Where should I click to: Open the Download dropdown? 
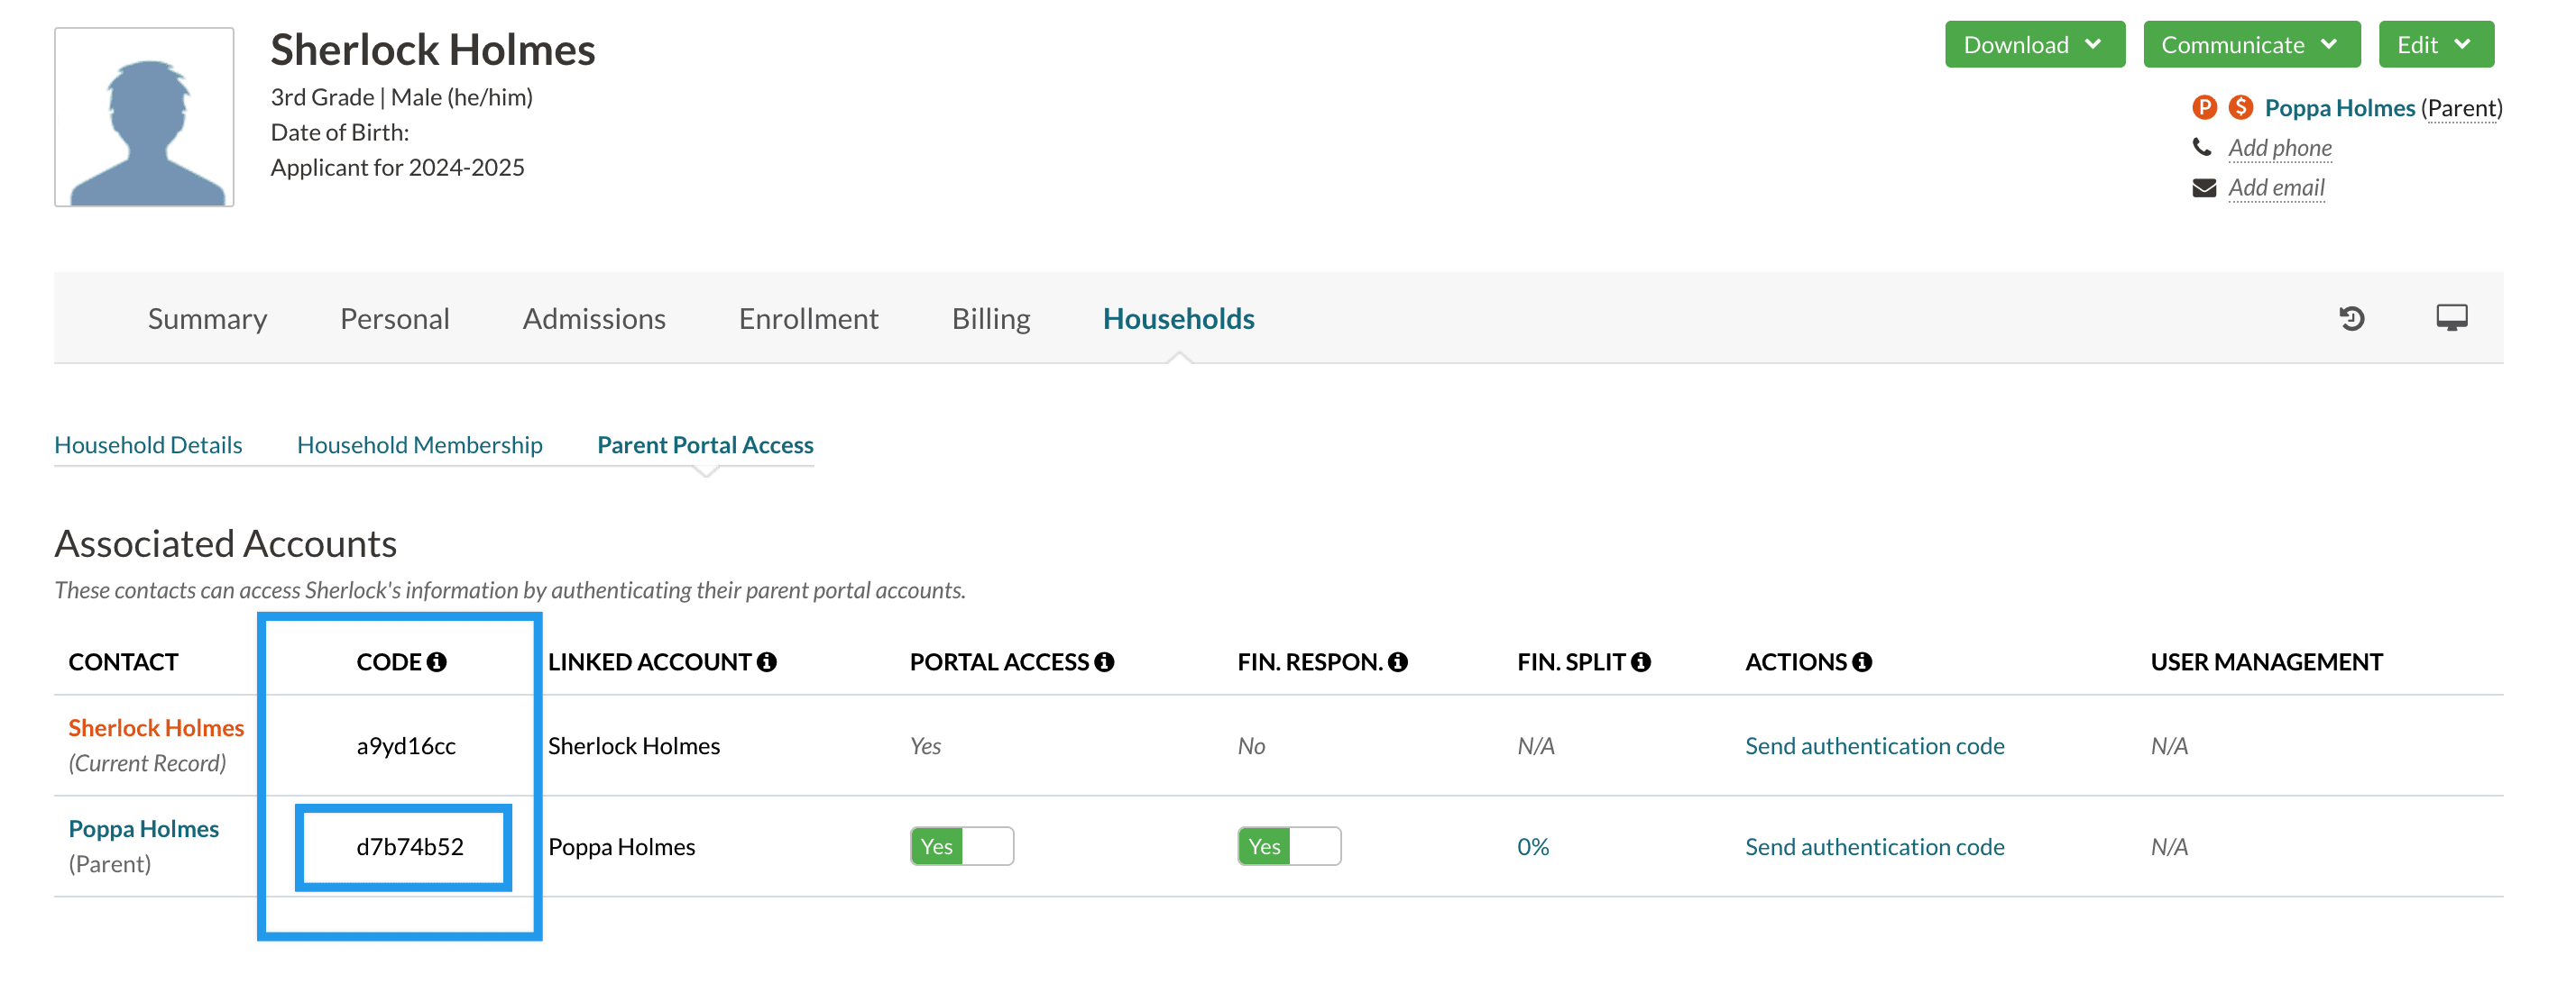pyautogui.click(x=2033, y=45)
